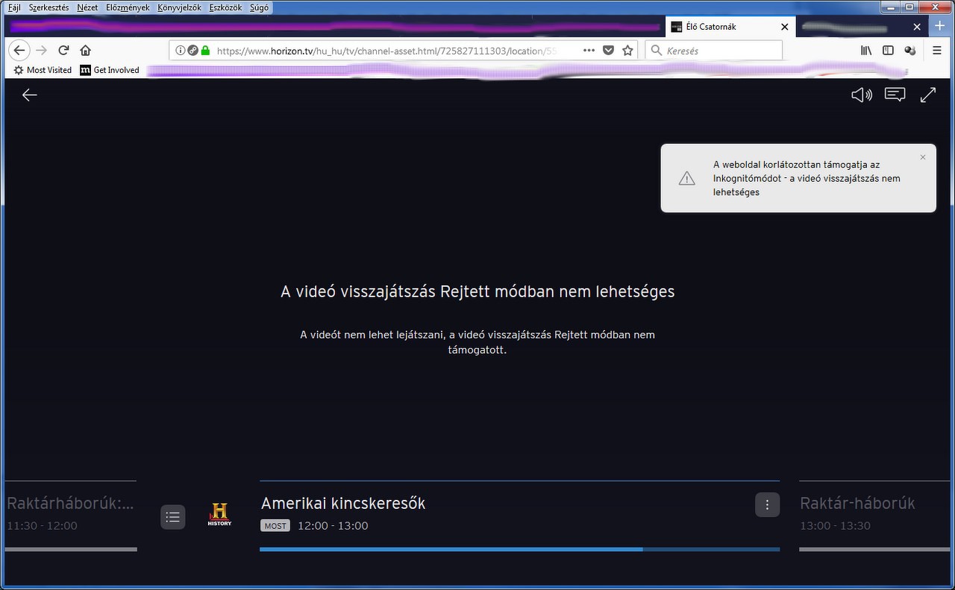Click the MOST live badge
Screen dimensions: 955x590
pyautogui.click(x=275, y=526)
